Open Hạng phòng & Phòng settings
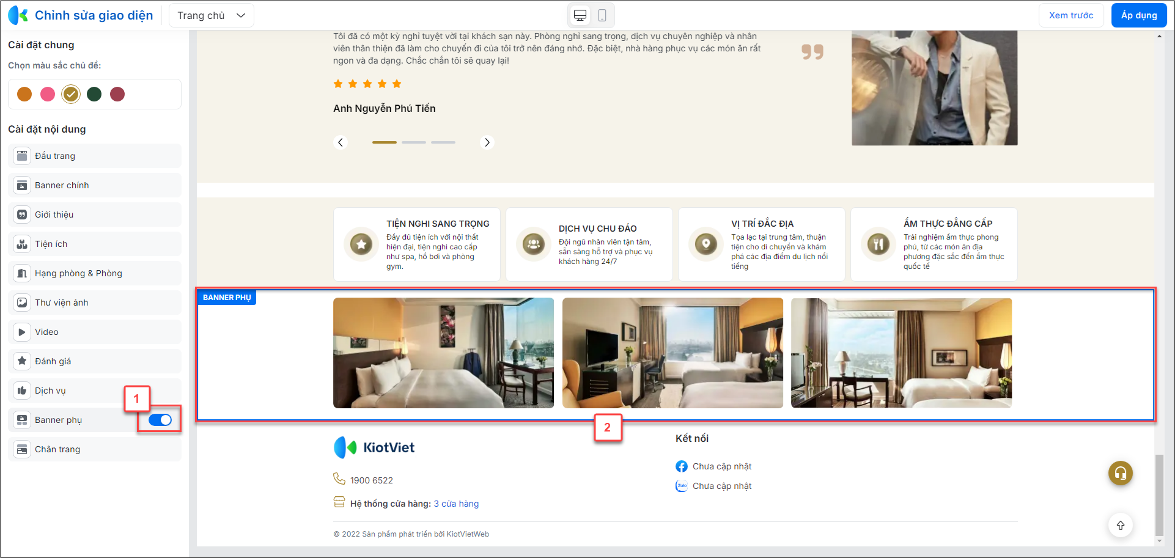 (x=95, y=273)
